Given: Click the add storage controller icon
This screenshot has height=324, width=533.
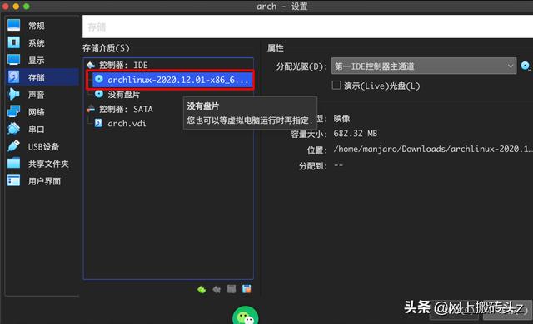Looking at the screenshot, I should click(x=202, y=289).
